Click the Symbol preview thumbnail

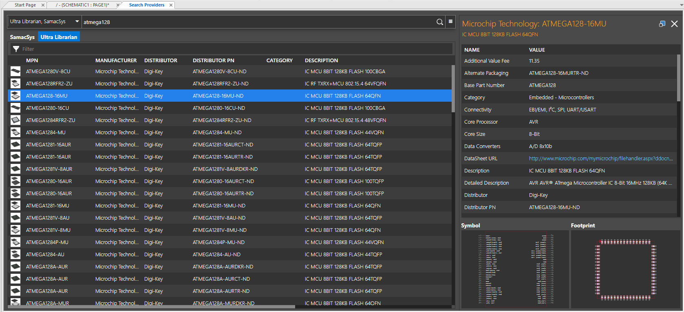[x=515, y=269]
